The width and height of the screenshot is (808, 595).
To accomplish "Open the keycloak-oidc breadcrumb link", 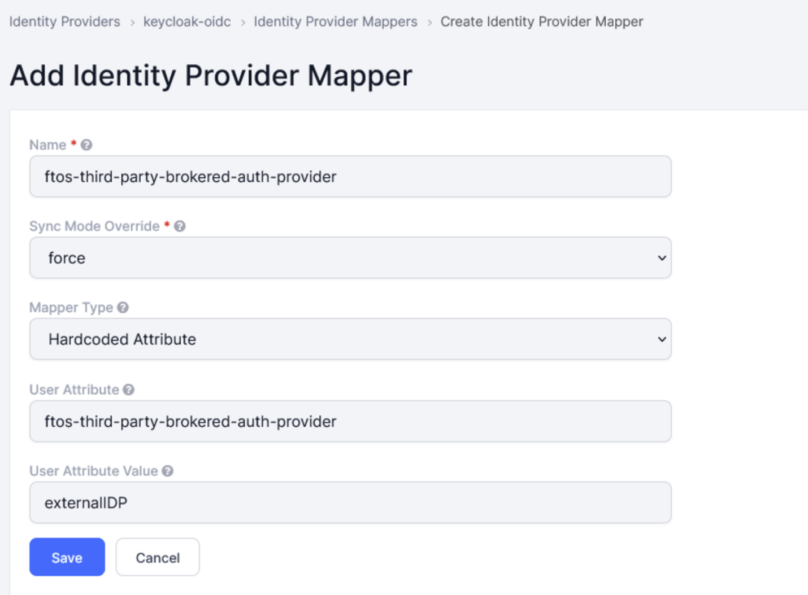I will pos(187,22).
